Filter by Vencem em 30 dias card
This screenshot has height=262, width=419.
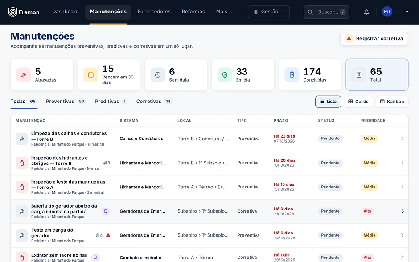click(109, 75)
